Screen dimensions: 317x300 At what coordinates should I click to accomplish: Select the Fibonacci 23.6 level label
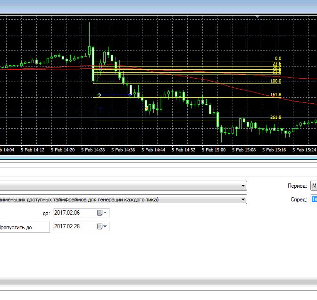pyautogui.click(x=277, y=64)
